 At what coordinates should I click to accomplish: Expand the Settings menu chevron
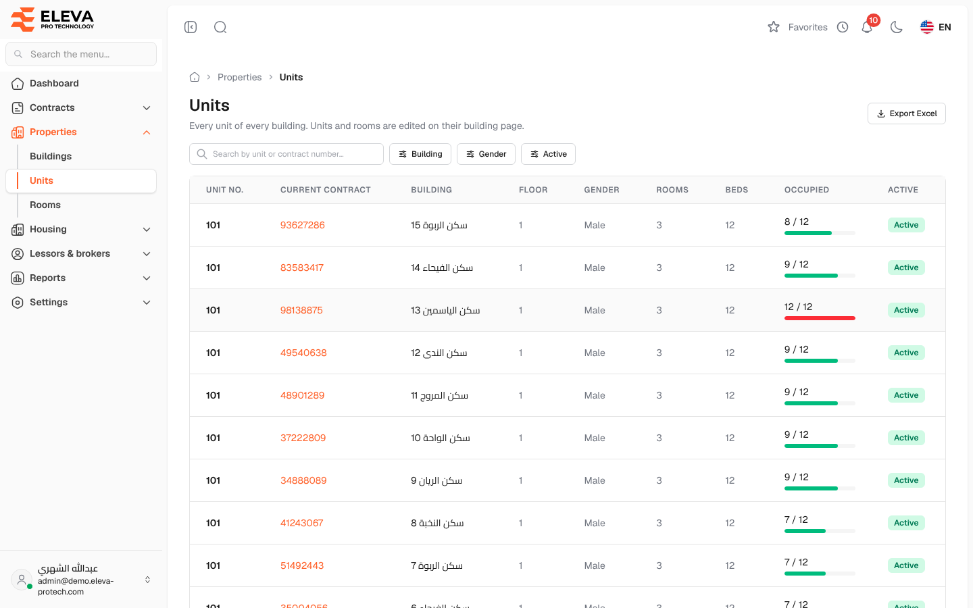pos(147,303)
